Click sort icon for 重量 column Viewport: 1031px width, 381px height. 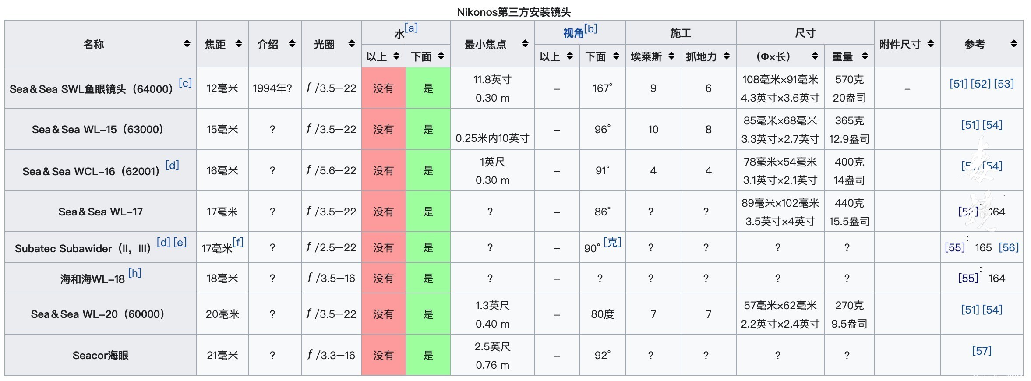click(x=865, y=56)
